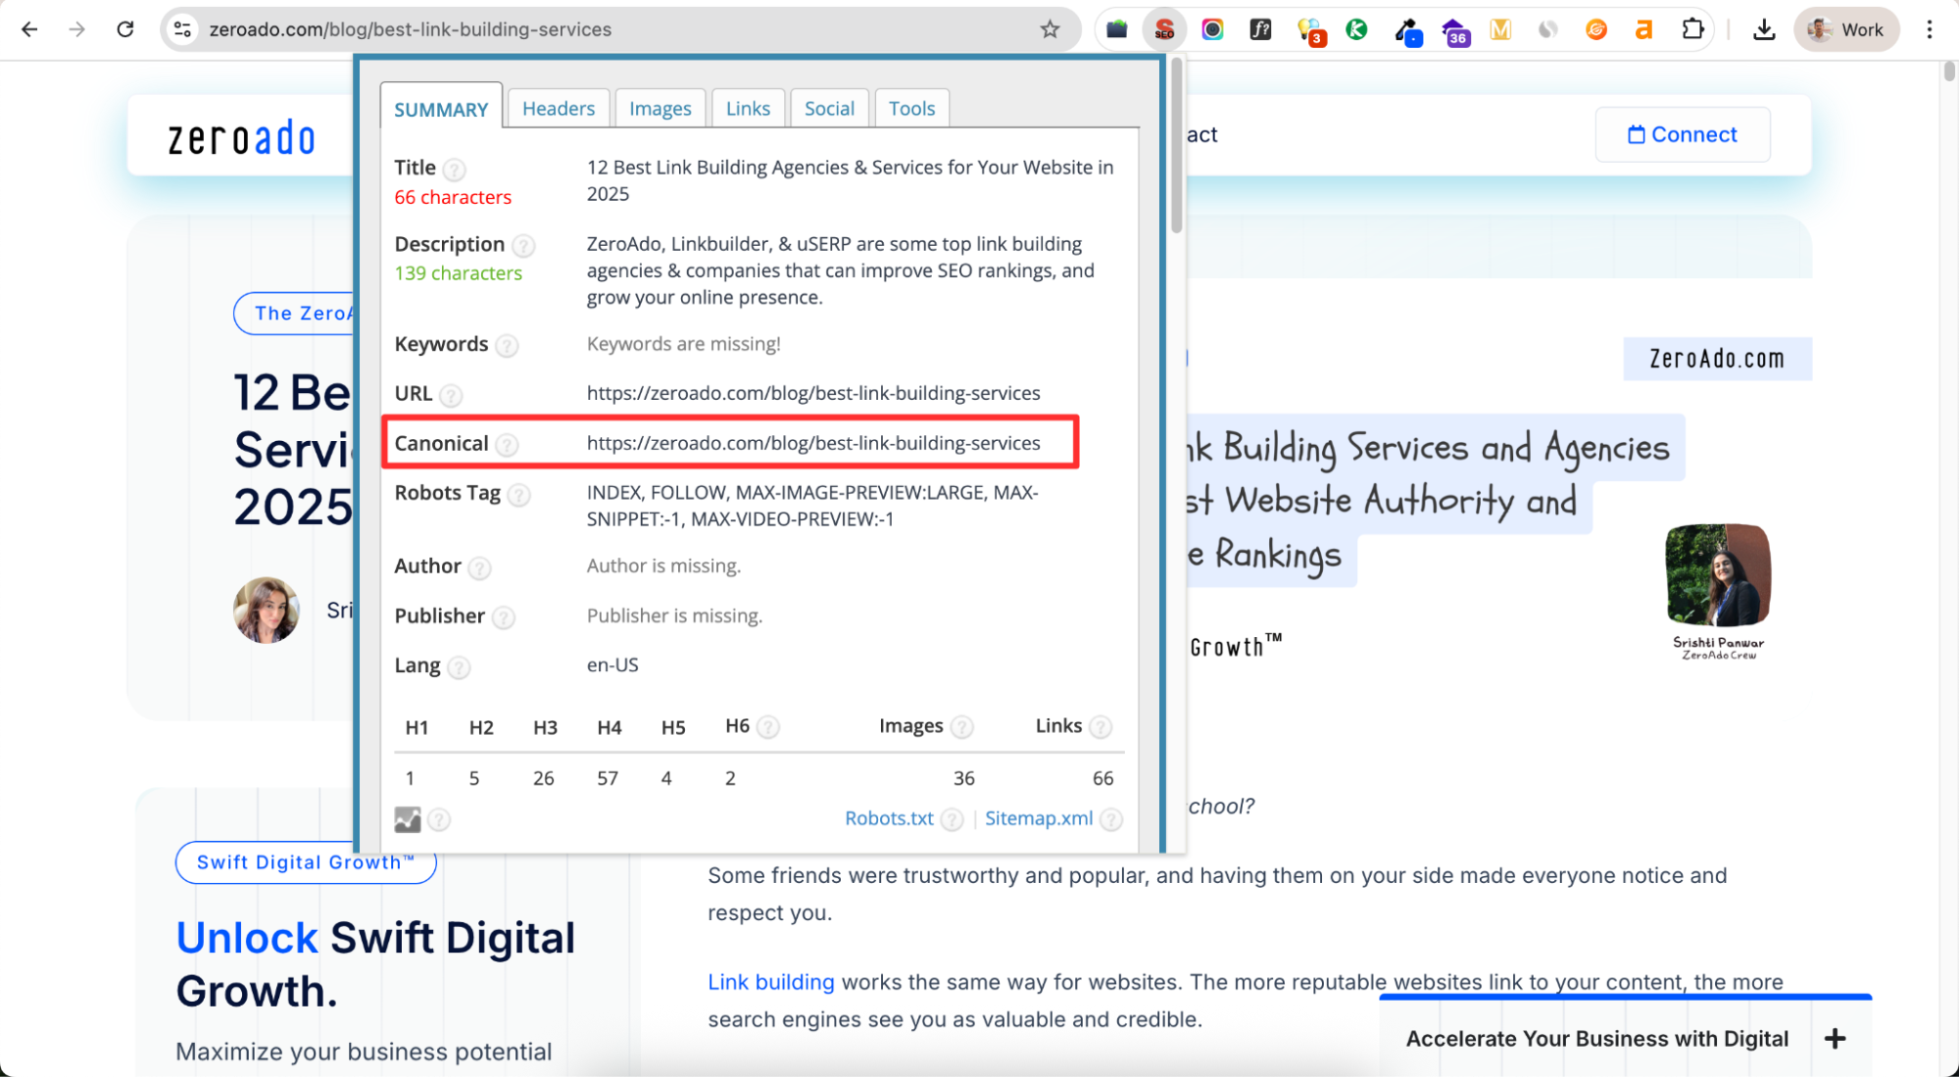Click the Downloads icon in the toolbar

pyautogui.click(x=1764, y=29)
